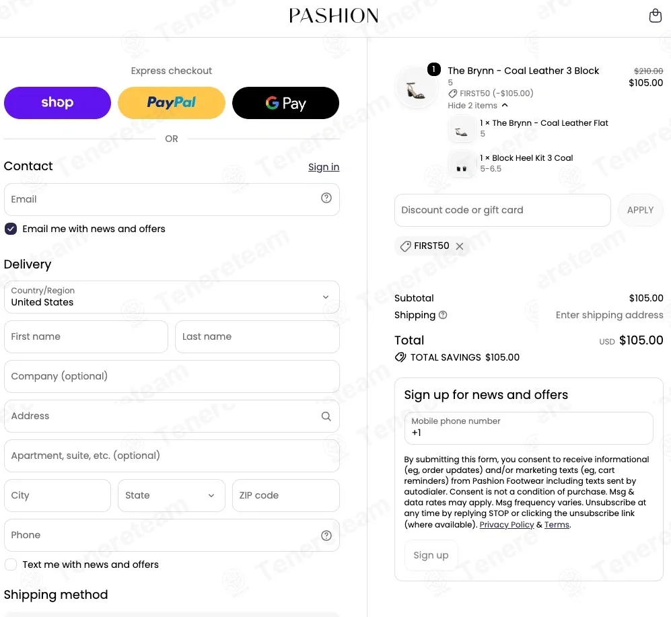This screenshot has width=671, height=617.
Task: Click the Shipping info question icon
Action: (x=443, y=315)
